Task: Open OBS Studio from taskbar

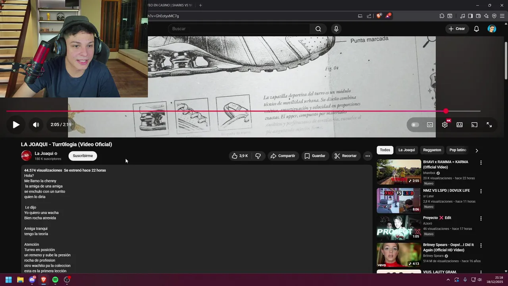Action: point(67,280)
